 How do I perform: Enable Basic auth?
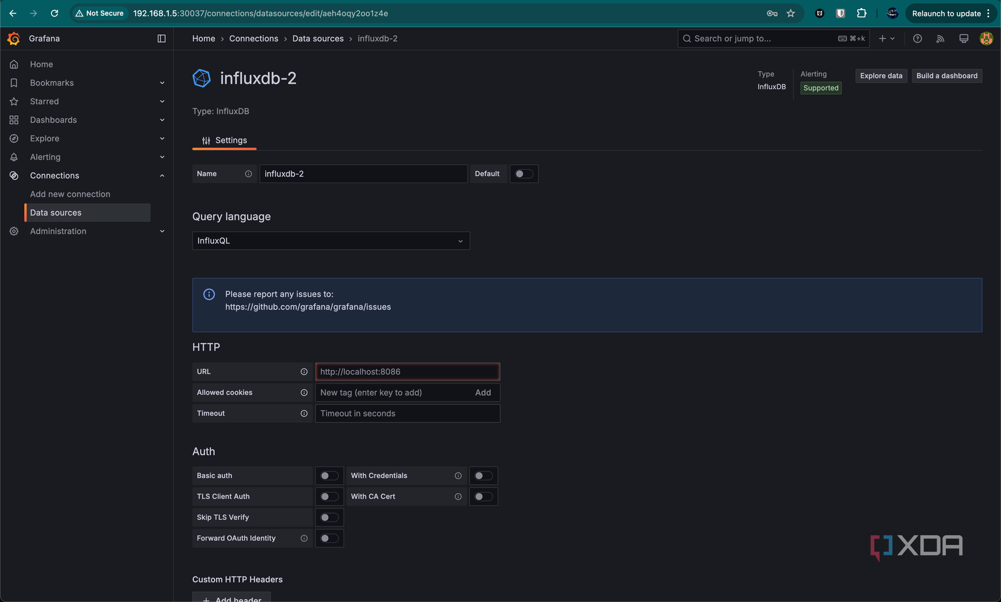[329, 475]
